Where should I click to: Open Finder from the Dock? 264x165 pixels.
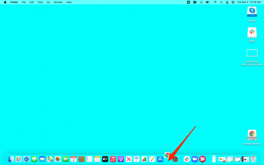(11, 159)
